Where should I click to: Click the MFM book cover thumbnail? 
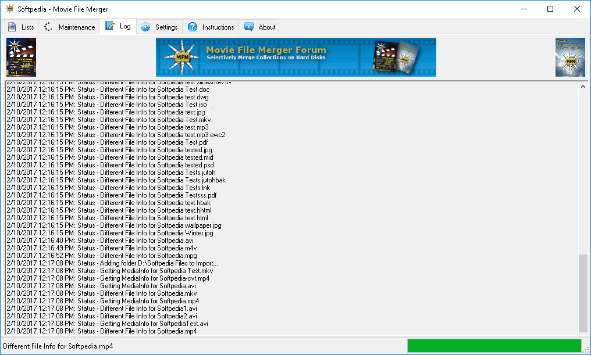coord(570,57)
